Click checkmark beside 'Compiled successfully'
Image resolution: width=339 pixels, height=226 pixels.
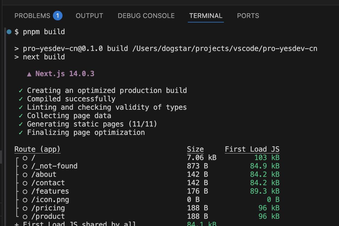point(21,99)
